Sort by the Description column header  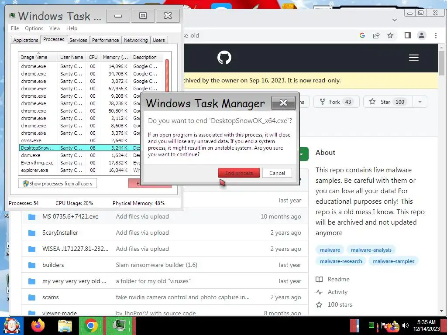[147, 57]
